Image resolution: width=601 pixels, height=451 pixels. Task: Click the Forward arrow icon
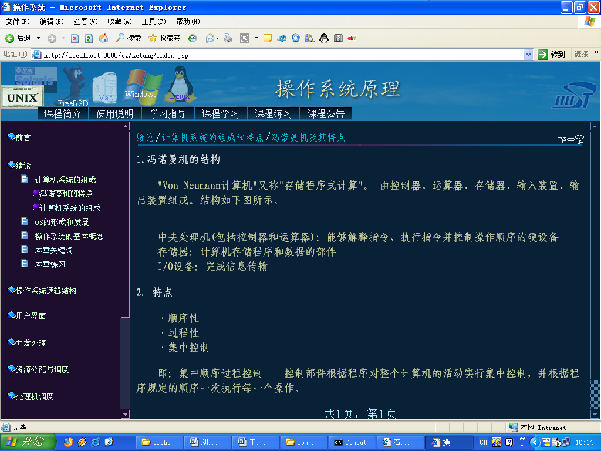(52, 38)
